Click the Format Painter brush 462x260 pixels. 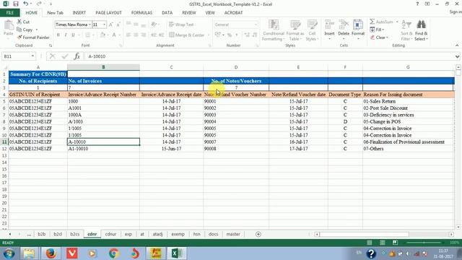coord(33,38)
